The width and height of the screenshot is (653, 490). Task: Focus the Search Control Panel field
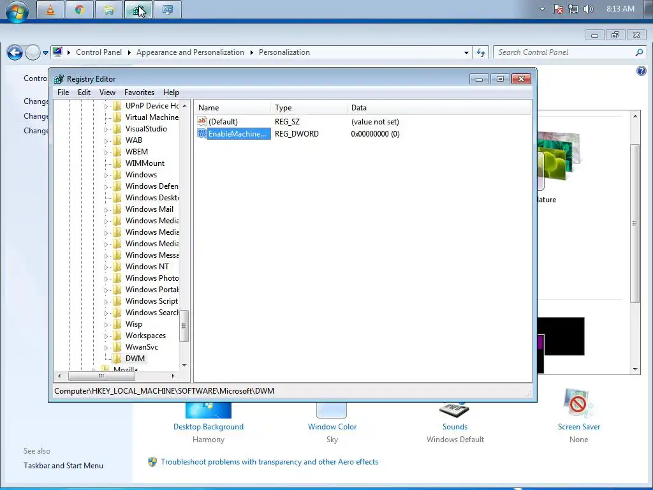point(564,52)
